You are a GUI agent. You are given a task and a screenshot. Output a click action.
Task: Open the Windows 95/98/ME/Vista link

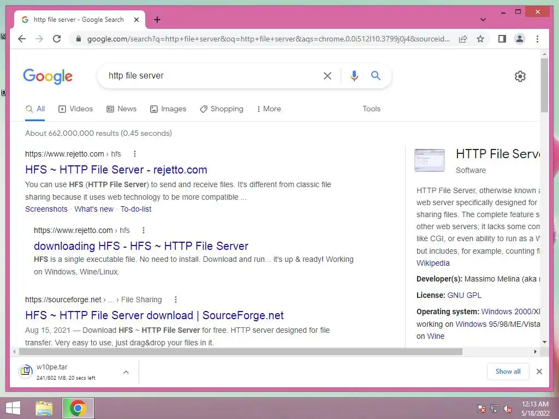pyautogui.click(x=498, y=324)
